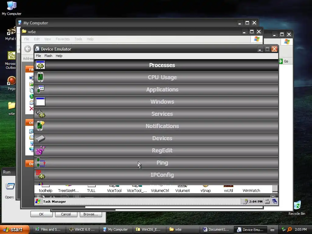The image size is (312, 234).
Task: Select the IPConfig text label
Action: pos(162,175)
